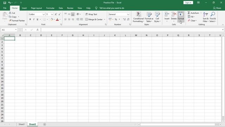Click Merge & Center

[94, 19]
